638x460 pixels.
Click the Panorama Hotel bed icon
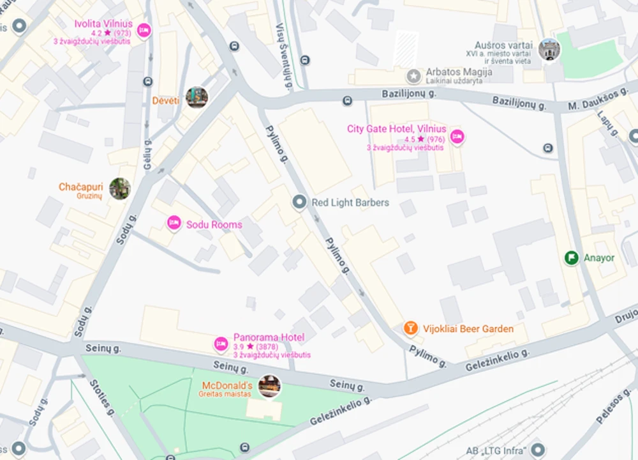pyautogui.click(x=221, y=344)
